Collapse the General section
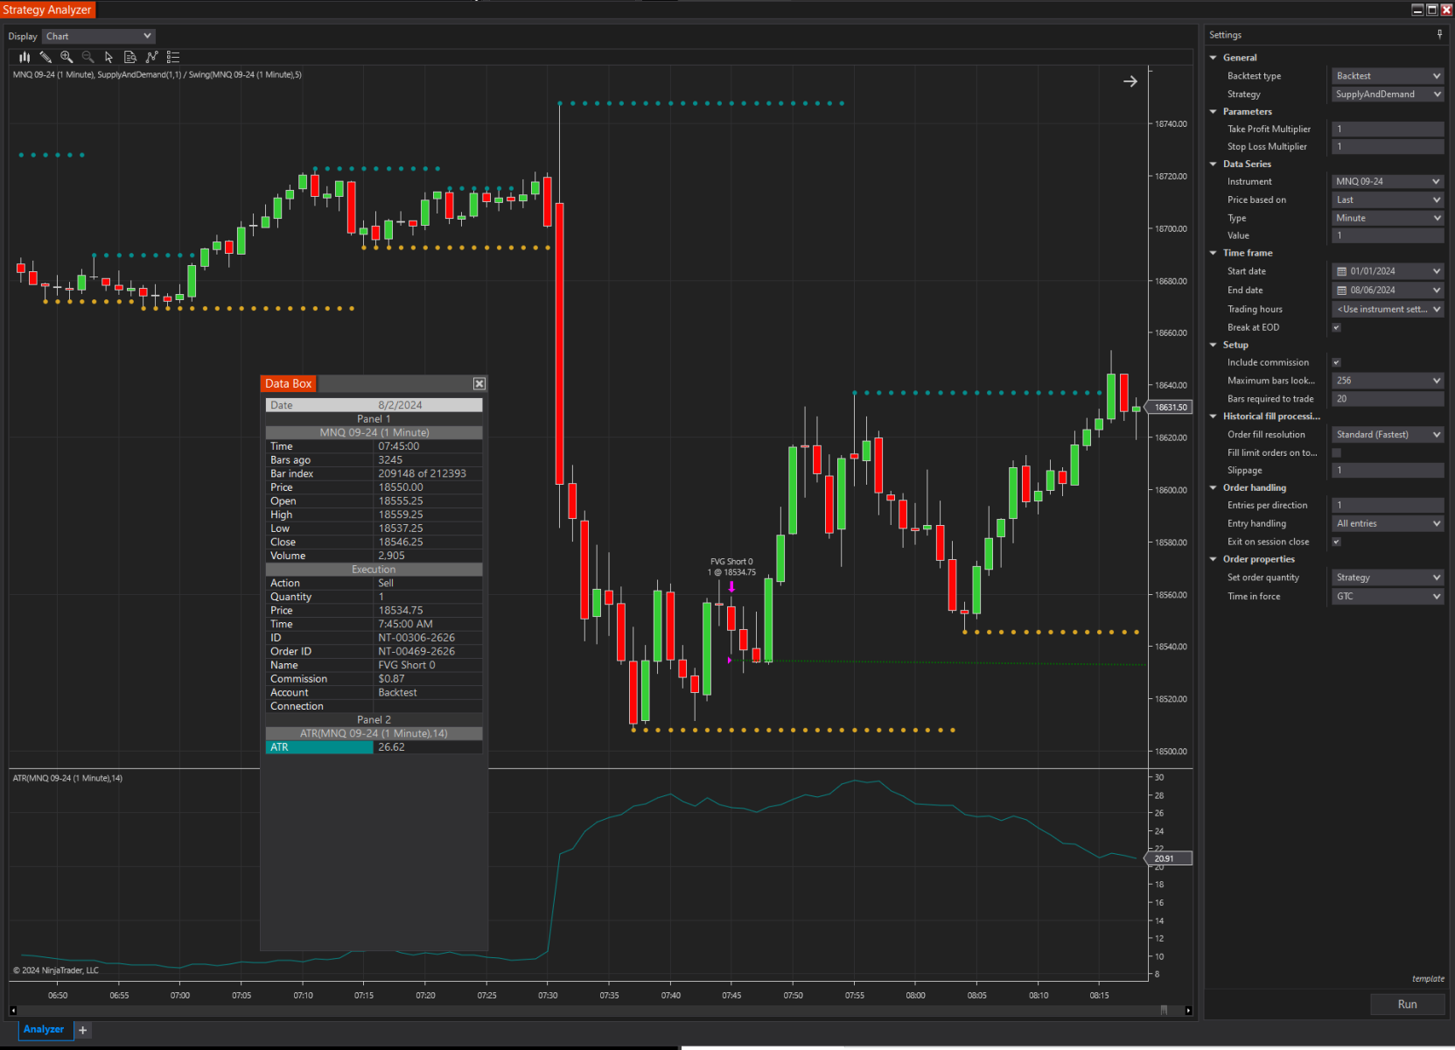Screen dimensions: 1455x1050 (1214, 58)
